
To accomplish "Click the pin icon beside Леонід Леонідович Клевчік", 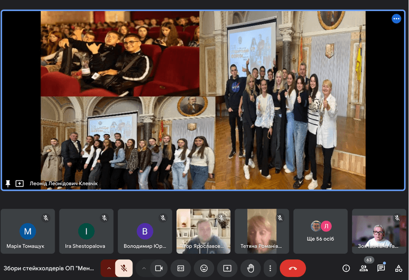I will [x=8, y=184].
